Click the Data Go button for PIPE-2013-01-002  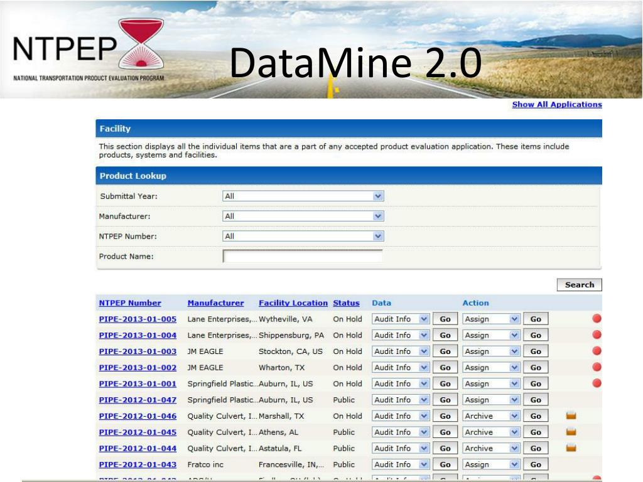tap(445, 368)
